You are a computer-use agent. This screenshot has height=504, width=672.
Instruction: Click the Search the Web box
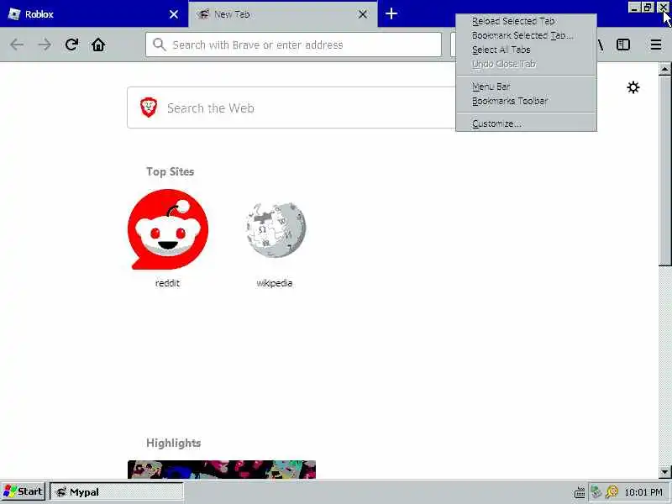click(x=291, y=108)
